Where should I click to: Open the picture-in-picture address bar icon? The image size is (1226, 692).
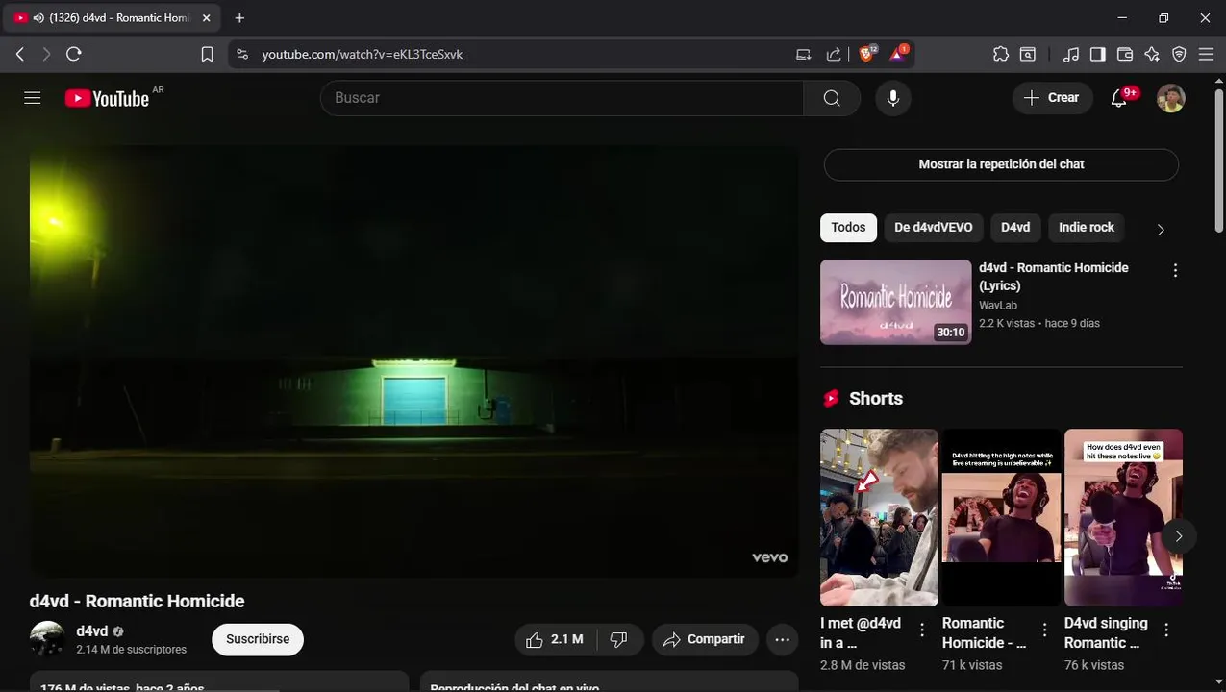click(804, 55)
